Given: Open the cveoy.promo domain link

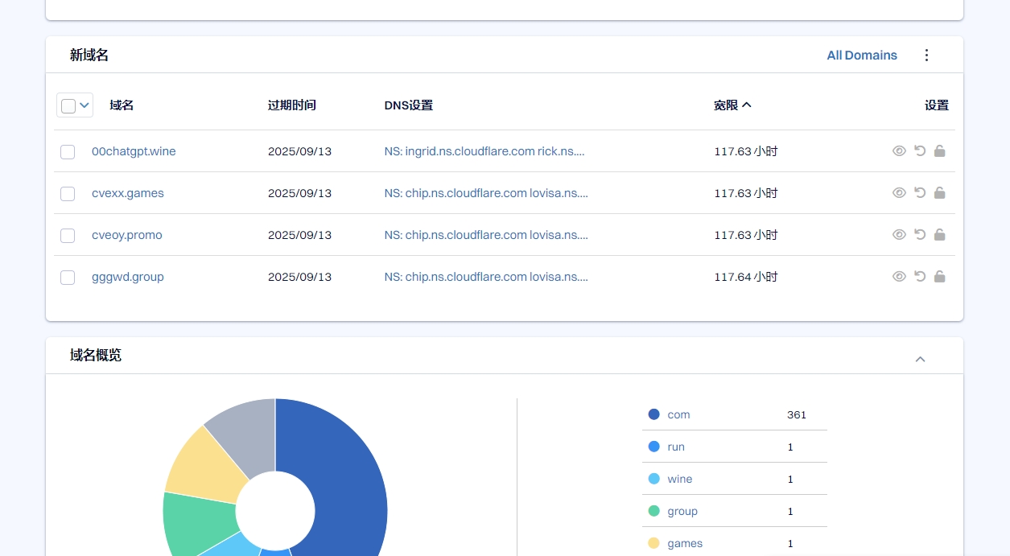Looking at the screenshot, I should [127, 235].
